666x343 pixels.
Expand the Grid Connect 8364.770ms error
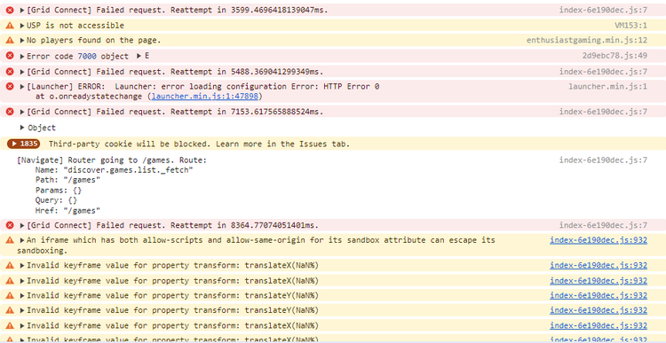(x=22, y=225)
